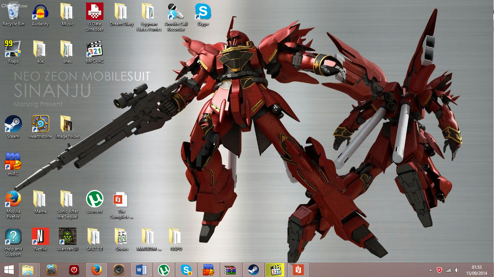Launch utorrent from the desktop icon

[95, 202]
